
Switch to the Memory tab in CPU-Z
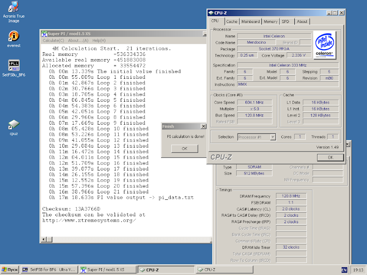coord(270,22)
